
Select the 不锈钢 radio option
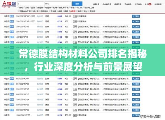[89, 11]
